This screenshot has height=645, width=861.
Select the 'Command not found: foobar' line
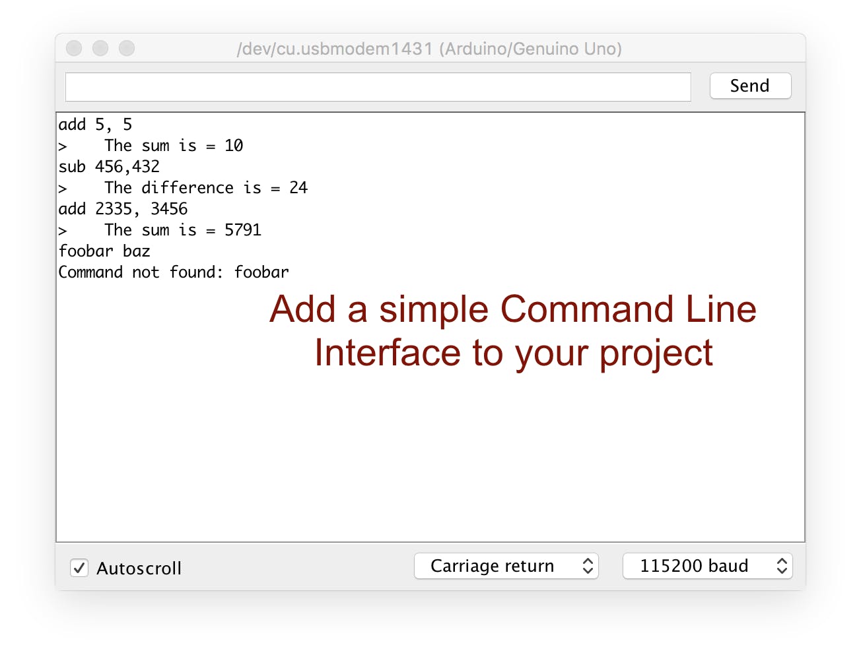(174, 272)
